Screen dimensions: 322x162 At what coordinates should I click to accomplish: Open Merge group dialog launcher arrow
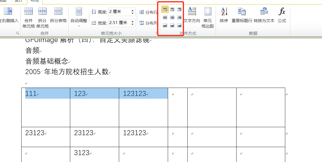(18, 33)
